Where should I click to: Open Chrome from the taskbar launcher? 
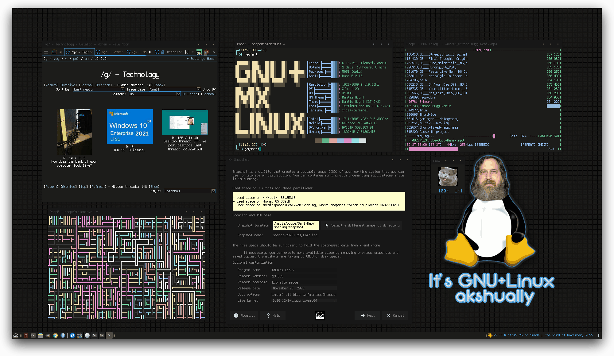pyautogui.click(x=55, y=335)
